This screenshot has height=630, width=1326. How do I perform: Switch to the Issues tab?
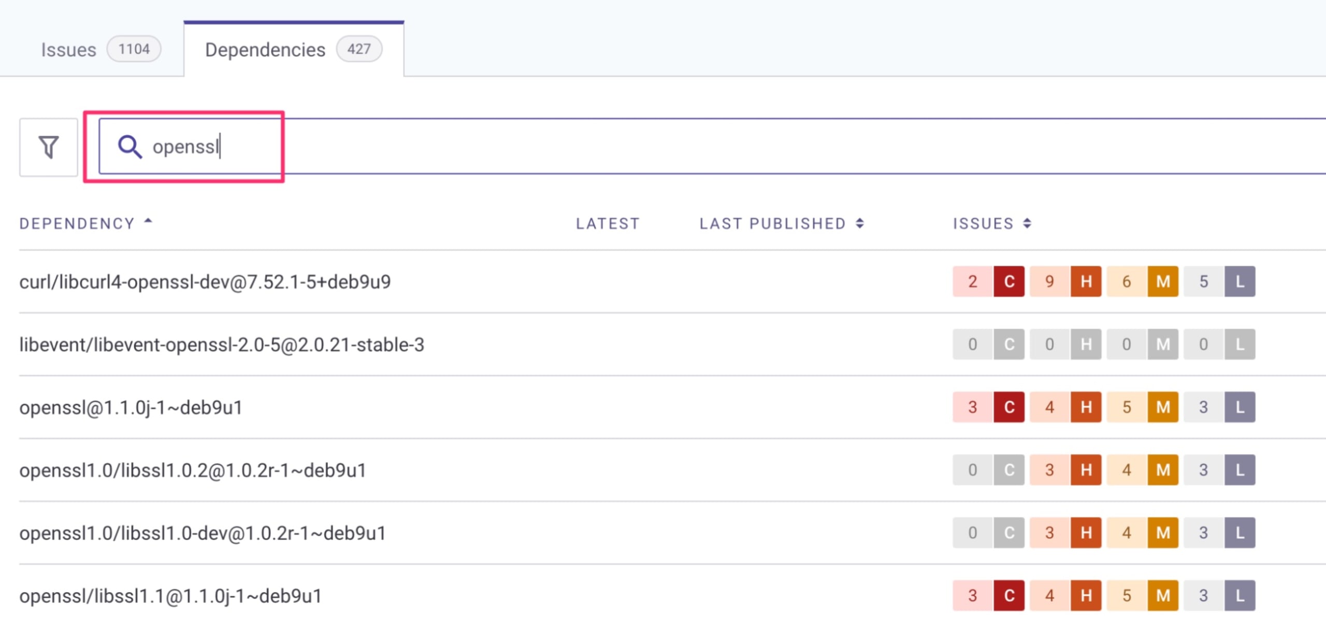[100, 50]
